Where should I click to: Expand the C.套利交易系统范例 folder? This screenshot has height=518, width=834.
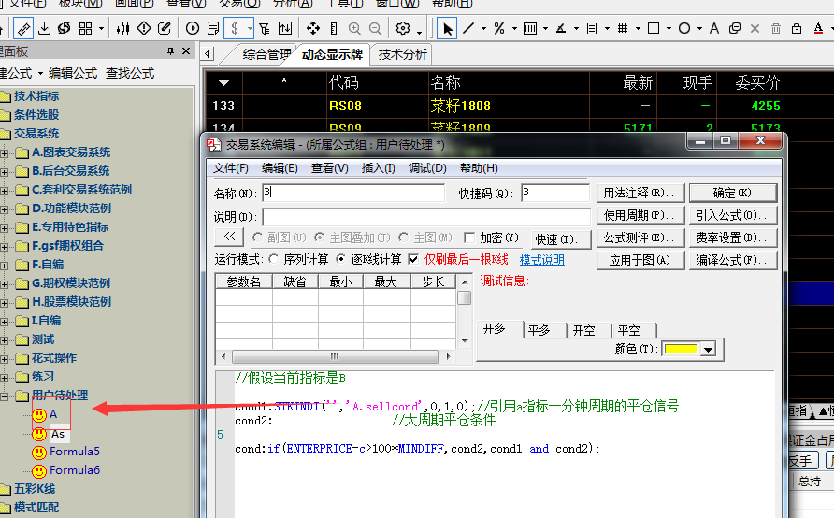click(5, 191)
